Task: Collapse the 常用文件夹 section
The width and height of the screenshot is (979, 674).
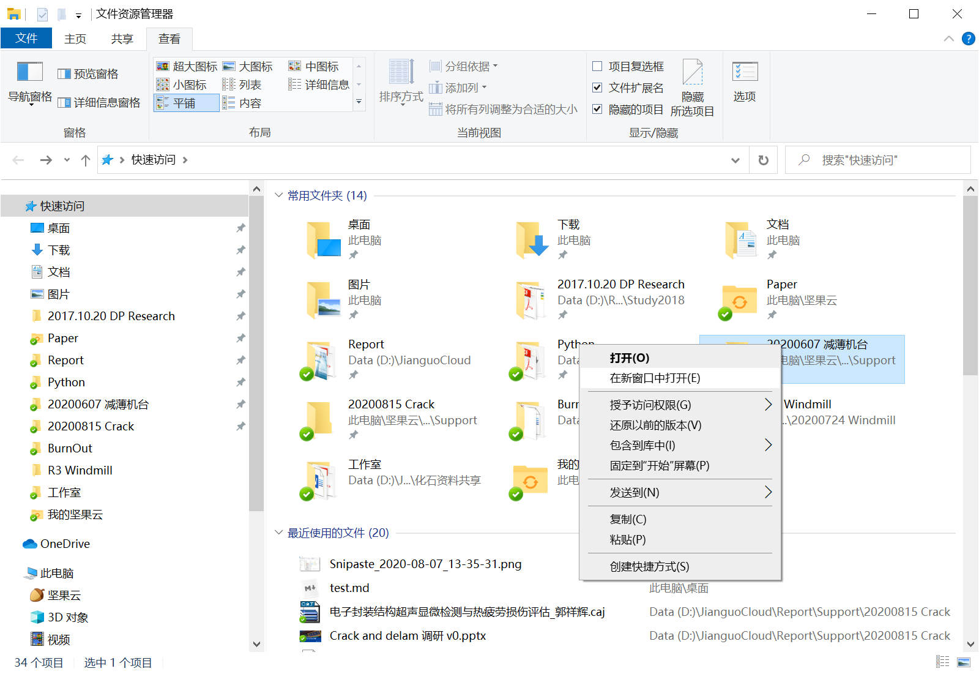Action: coord(279,195)
